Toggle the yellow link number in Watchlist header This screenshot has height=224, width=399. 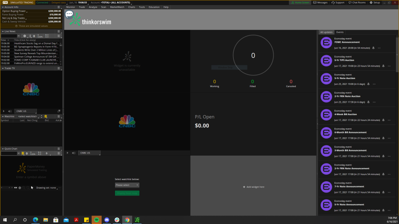[46, 117]
